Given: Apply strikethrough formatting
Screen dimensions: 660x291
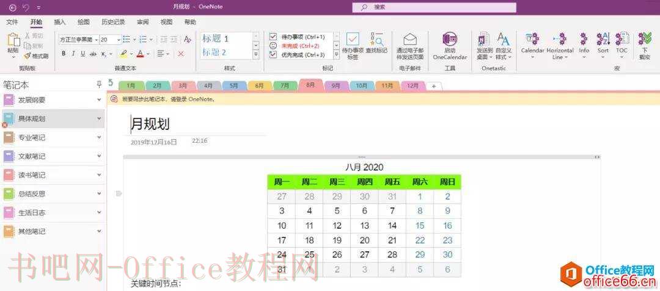Looking at the screenshot, I should (93, 54).
